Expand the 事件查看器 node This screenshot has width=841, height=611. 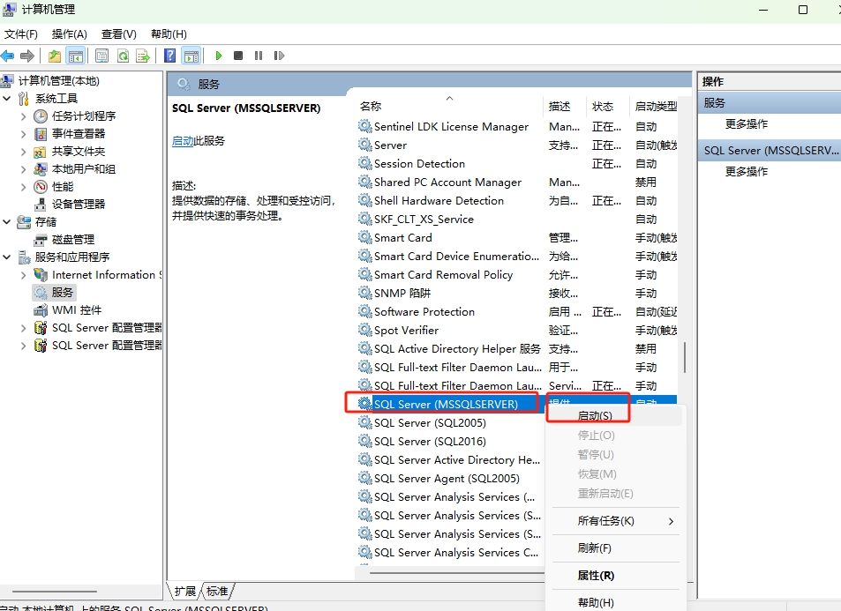click(x=23, y=134)
